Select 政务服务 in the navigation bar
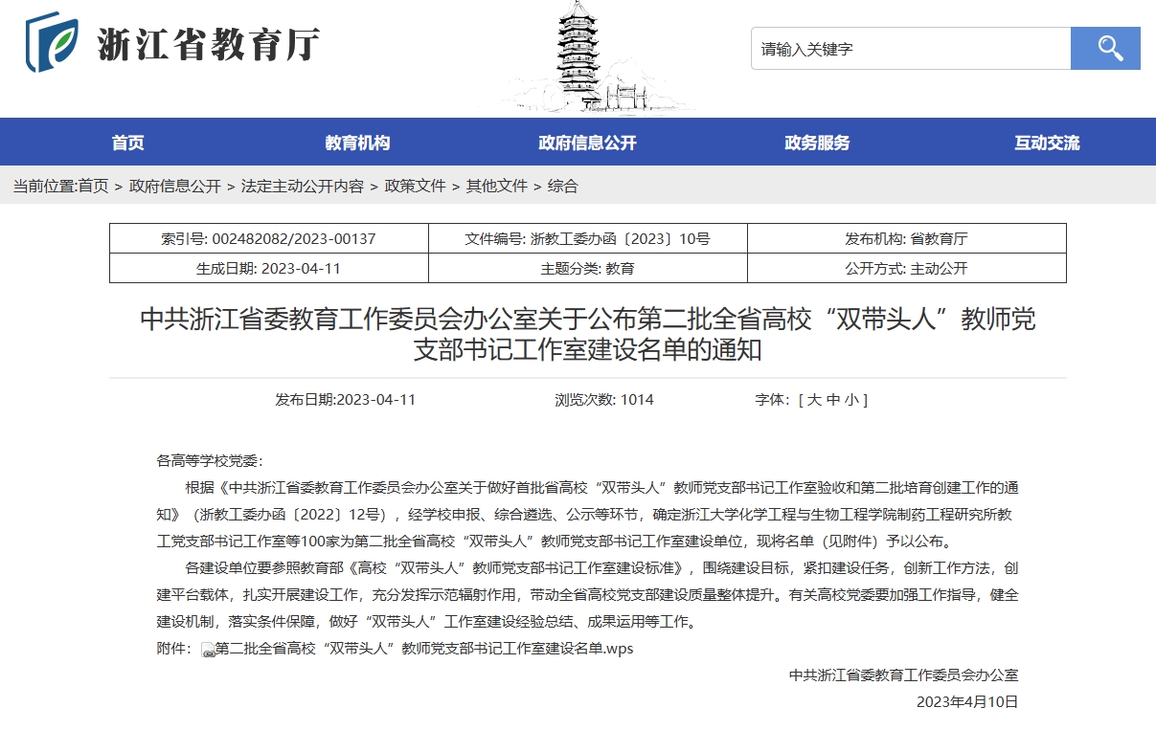Image resolution: width=1156 pixels, height=730 pixels. click(x=817, y=144)
